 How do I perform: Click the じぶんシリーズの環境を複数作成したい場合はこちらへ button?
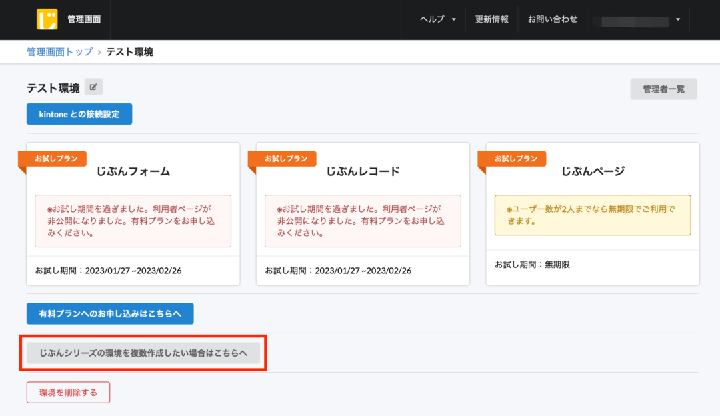143,353
